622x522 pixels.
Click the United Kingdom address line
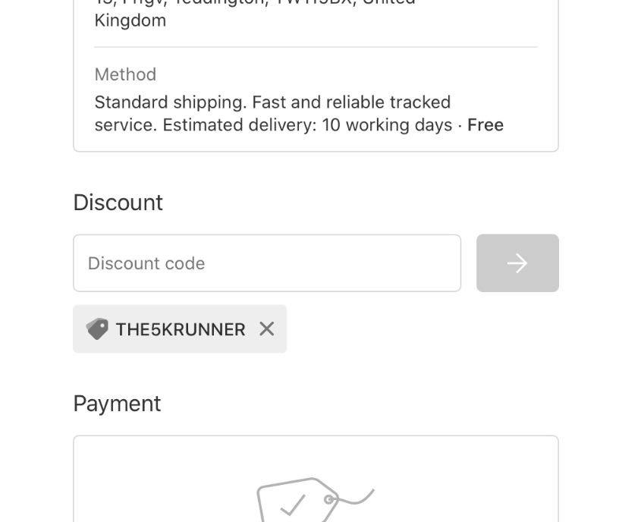pos(129,20)
